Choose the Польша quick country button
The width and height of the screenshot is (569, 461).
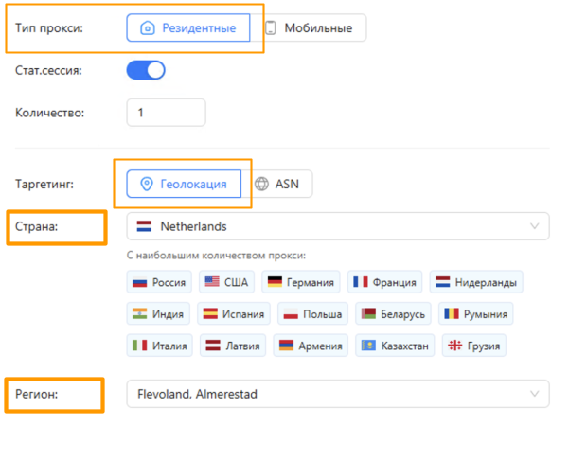point(313,314)
